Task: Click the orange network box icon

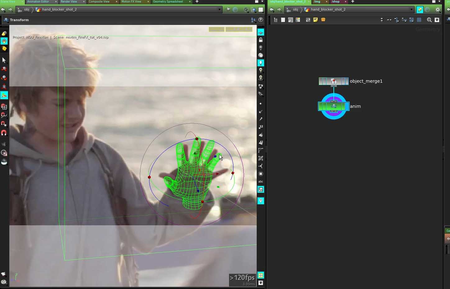Action: (x=323, y=20)
